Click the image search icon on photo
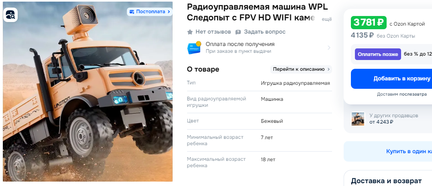 (10, 15)
